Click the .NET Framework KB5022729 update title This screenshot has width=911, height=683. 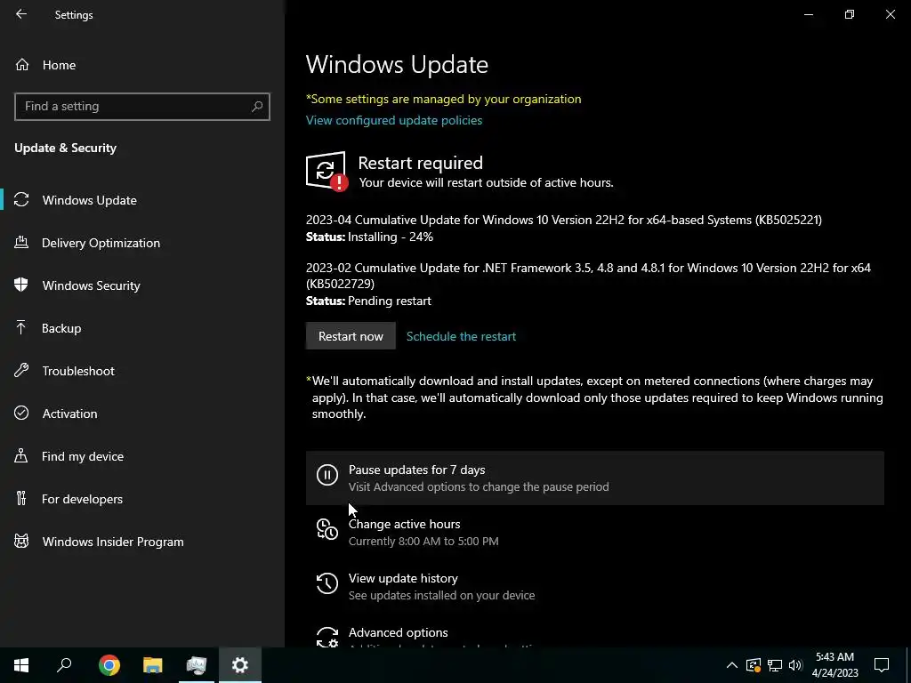pyautogui.click(x=588, y=276)
